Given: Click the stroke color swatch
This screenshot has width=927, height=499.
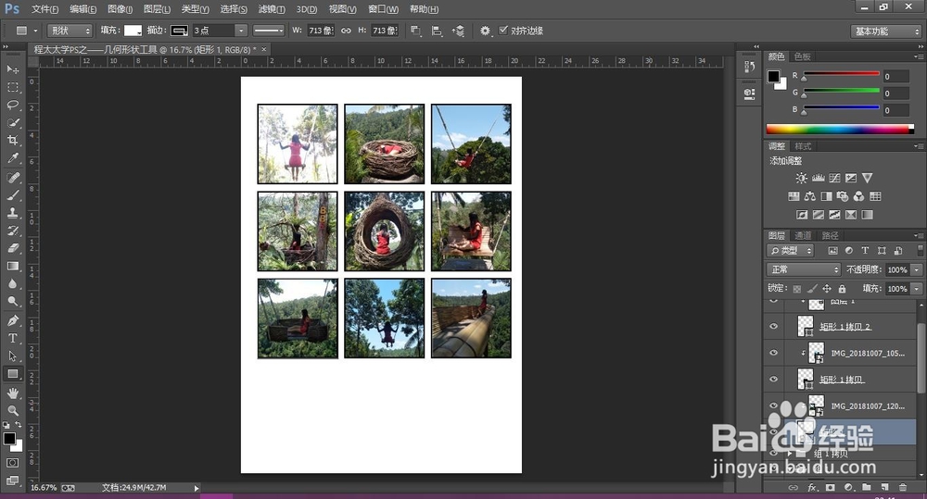Looking at the screenshot, I should point(179,31).
